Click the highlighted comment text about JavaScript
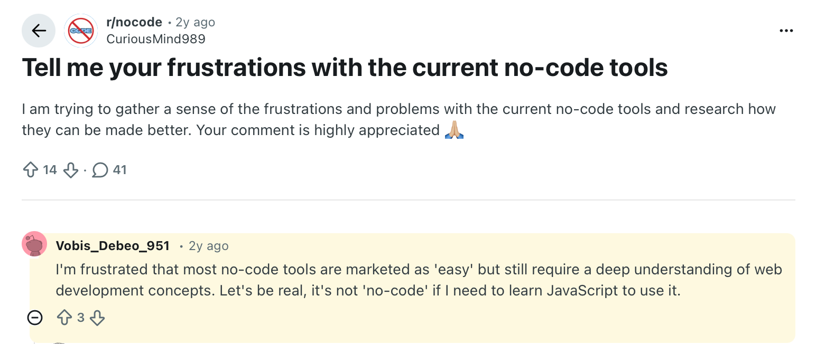Screen dimensions: 816x344 418,280
